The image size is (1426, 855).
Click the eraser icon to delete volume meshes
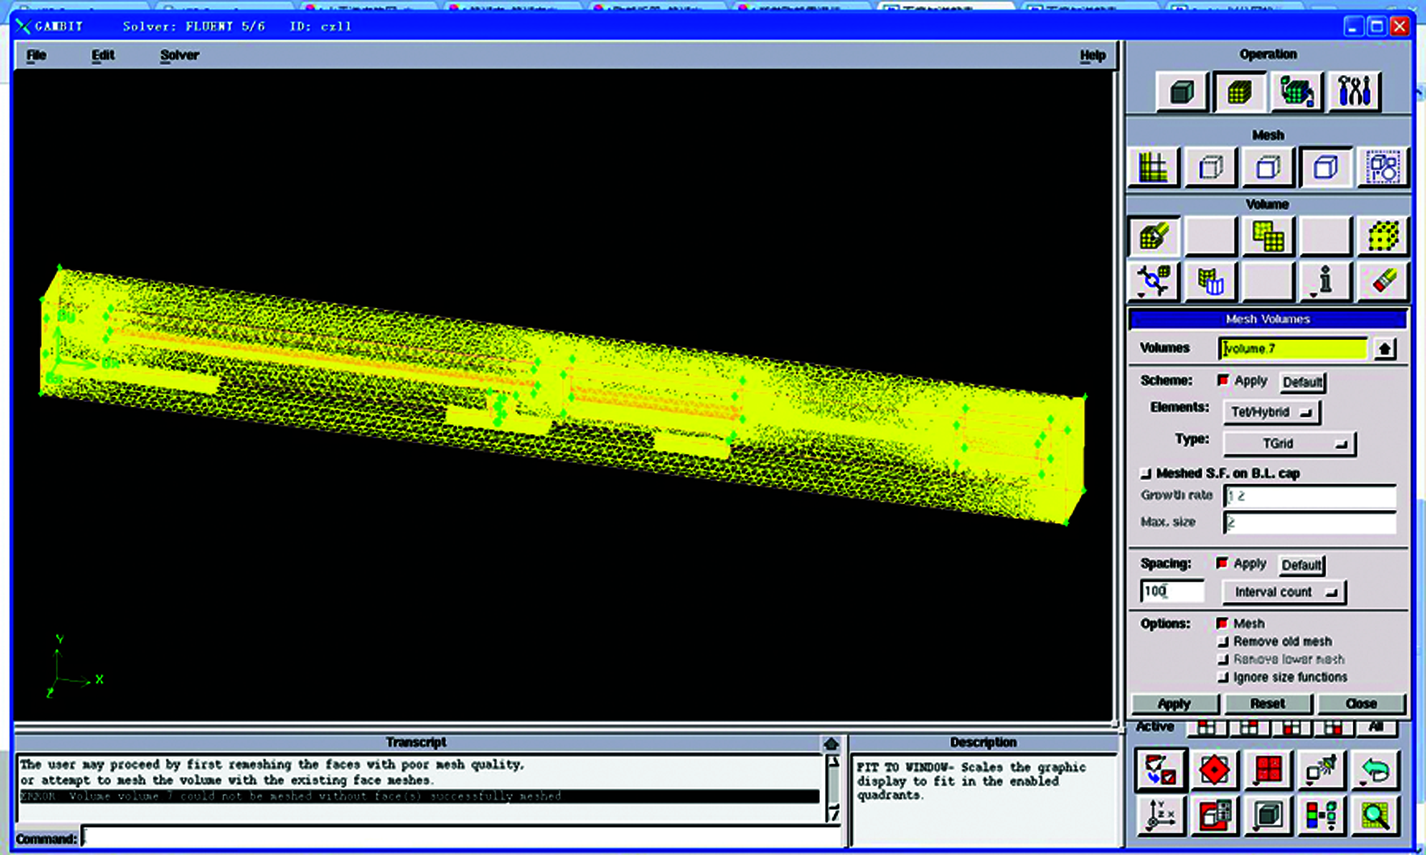tap(1383, 281)
